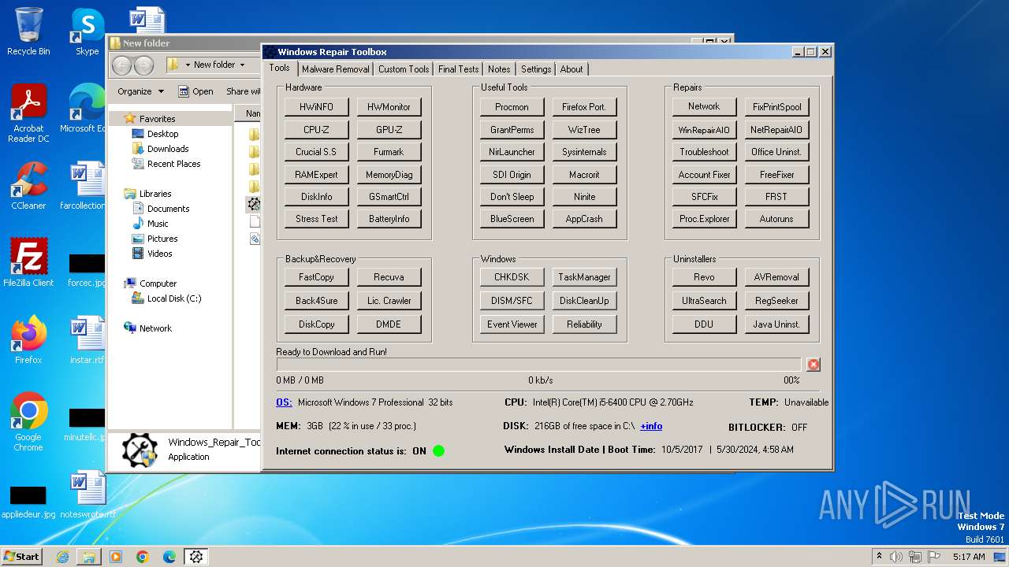Open Acrobat Reader DC desktop icon

pos(28,114)
